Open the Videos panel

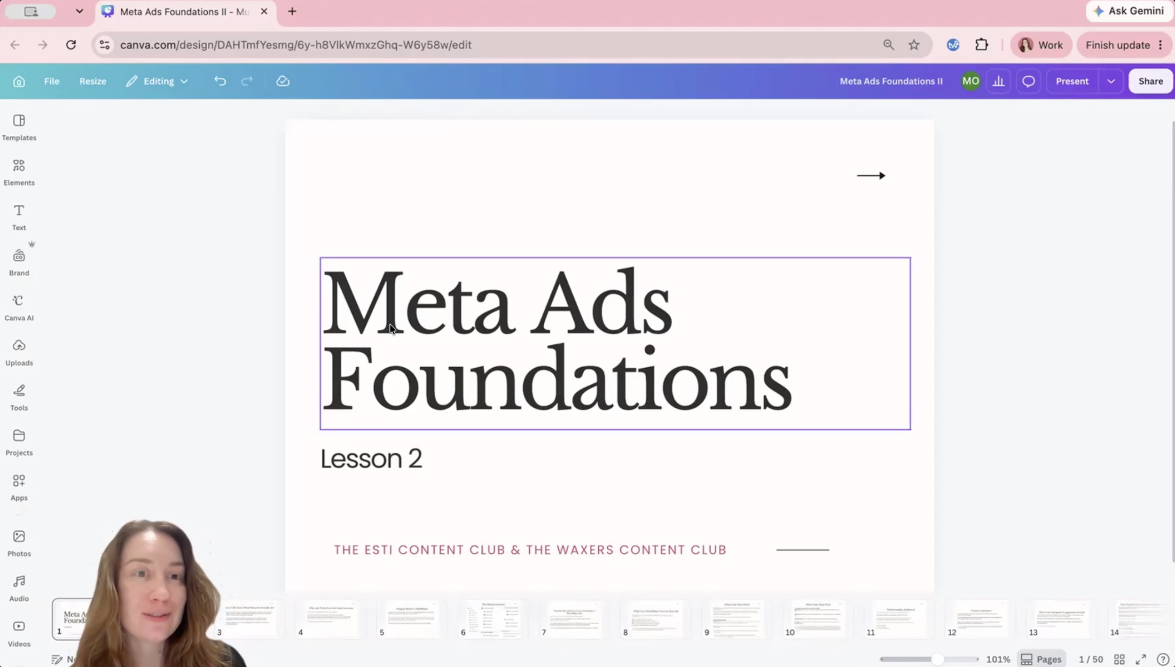click(19, 633)
